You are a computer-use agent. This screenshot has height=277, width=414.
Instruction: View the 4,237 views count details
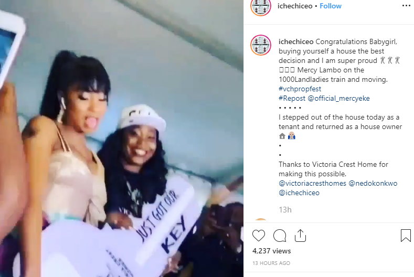[x=271, y=251]
